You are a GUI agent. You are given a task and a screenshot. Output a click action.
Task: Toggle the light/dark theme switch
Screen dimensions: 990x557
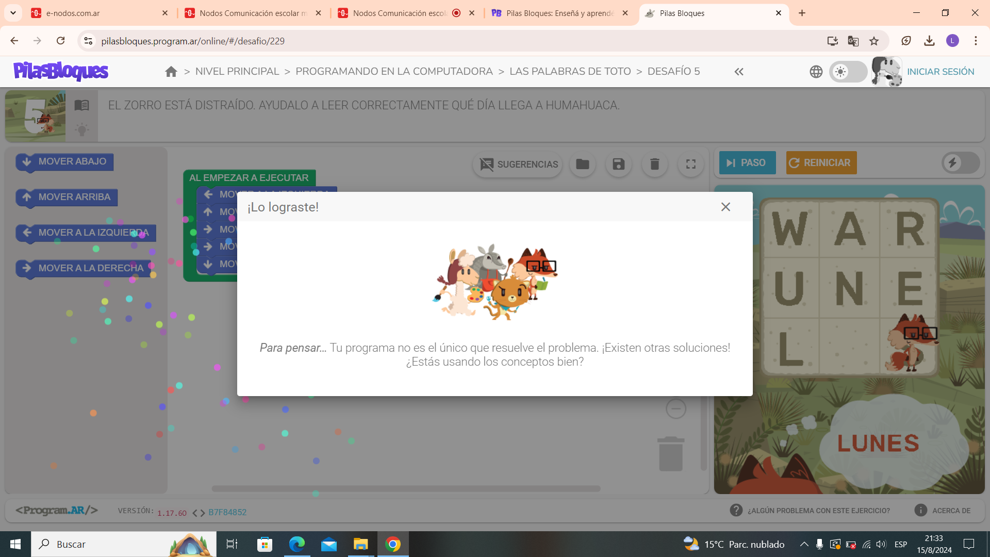[848, 72]
